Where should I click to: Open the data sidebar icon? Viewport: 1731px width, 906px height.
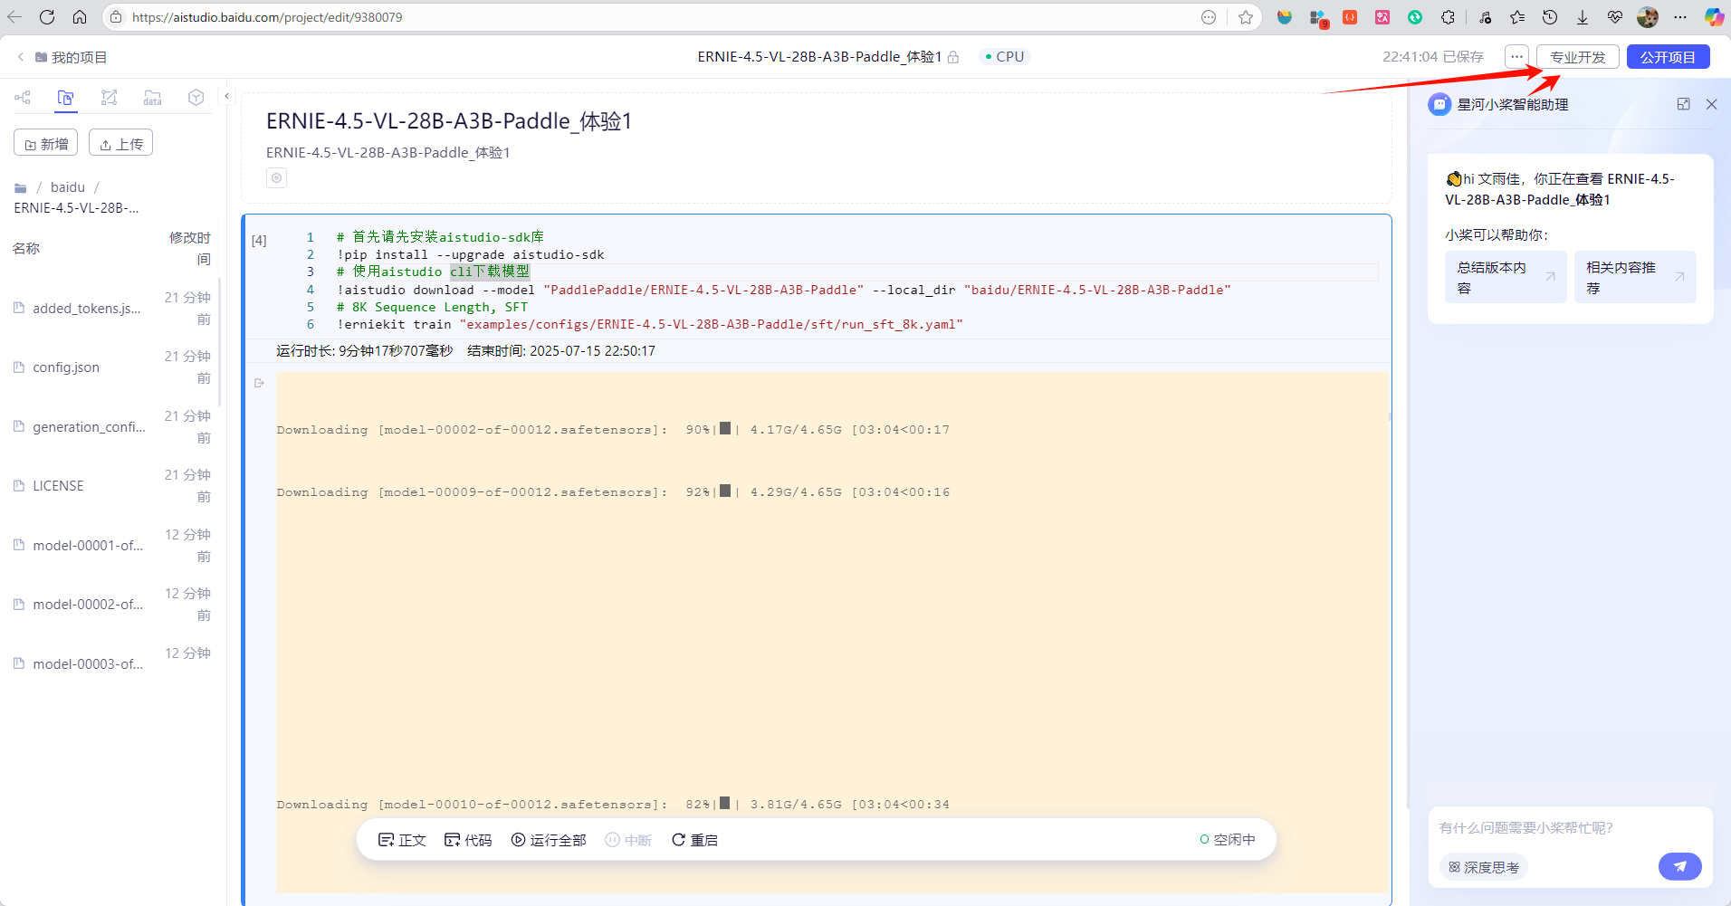(x=152, y=98)
